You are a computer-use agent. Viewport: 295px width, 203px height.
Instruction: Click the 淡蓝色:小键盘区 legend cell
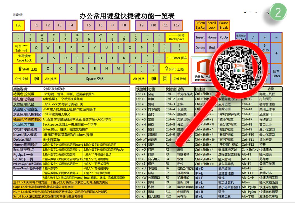27,109
